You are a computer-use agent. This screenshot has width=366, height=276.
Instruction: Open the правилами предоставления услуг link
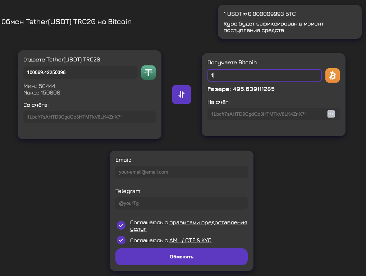pos(208,222)
